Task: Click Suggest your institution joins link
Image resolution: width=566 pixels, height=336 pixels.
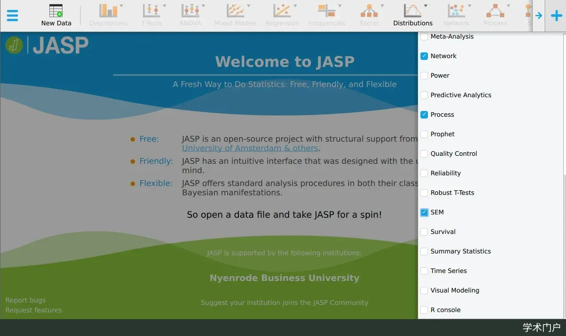Action: [x=284, y=303]
